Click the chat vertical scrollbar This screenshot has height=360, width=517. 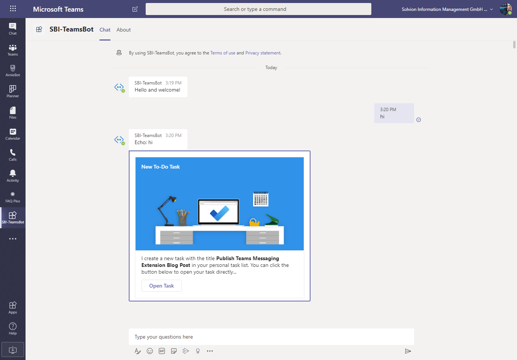514,45
